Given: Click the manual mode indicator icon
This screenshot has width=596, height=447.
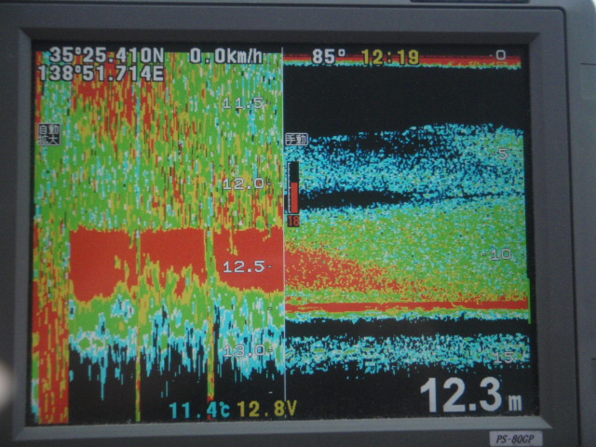Looking at the screenshot, I should [x=295, y=140].
